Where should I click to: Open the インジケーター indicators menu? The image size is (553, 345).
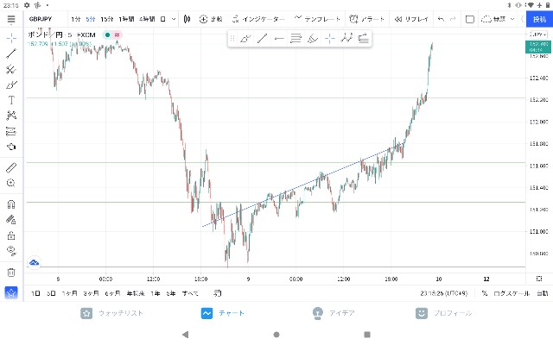258,19
